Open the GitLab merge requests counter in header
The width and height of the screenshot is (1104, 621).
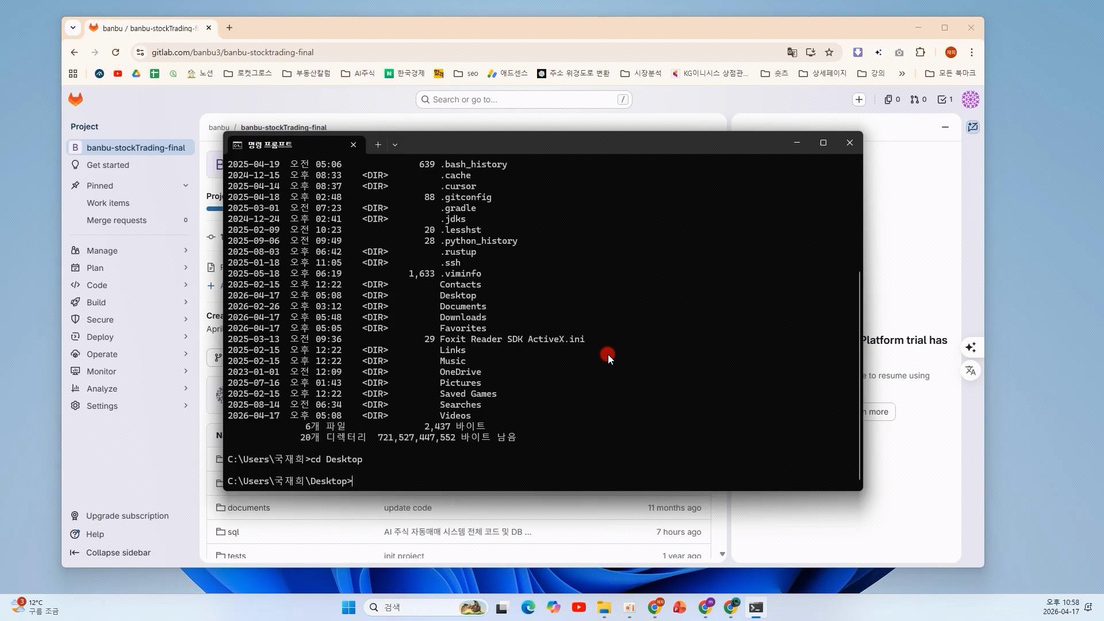click(x=918, y=99)
